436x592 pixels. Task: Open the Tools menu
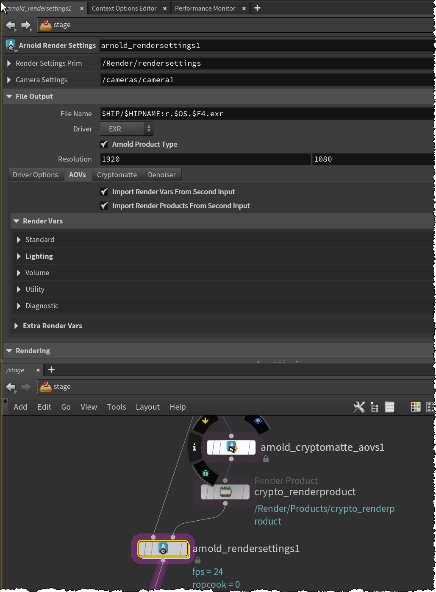point(117,407)
